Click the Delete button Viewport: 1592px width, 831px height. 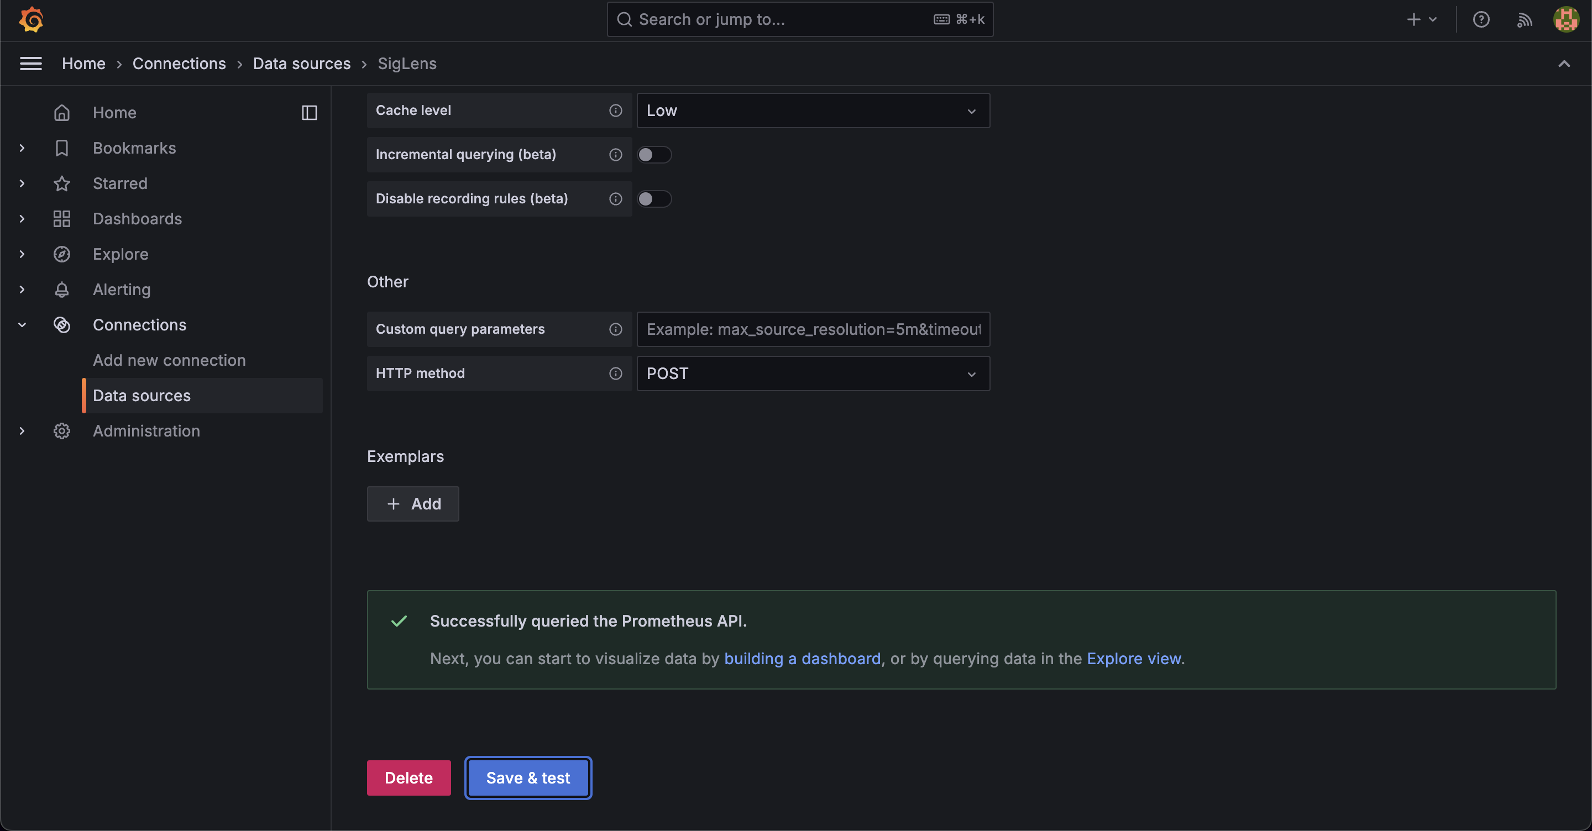click(409, 778)
